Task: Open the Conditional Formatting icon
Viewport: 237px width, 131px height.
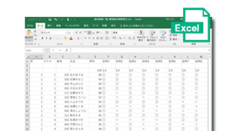Action: (x=141, y=33)
